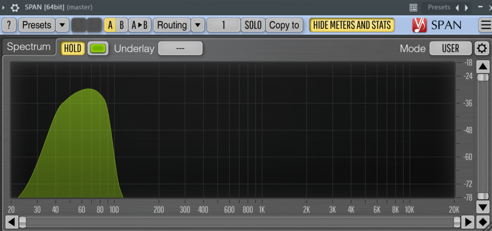Toggle the green spectrum enable indicator
The image size is (492, 231).
[98, 48]
